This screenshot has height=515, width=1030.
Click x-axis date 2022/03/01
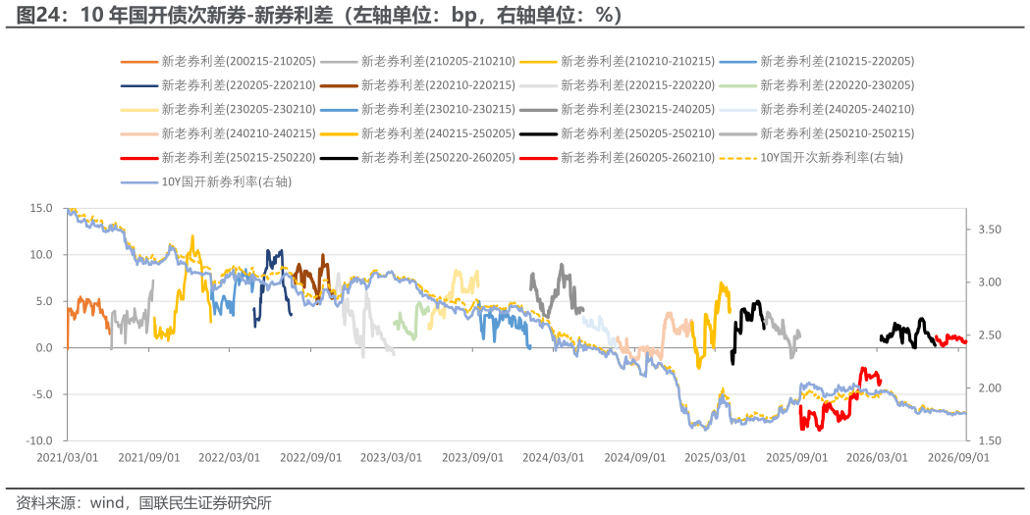(x=229, y=458)
